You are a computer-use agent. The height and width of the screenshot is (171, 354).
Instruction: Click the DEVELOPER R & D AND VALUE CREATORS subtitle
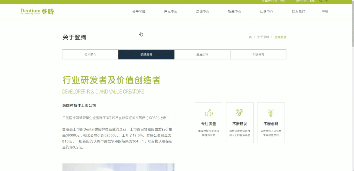point(103,92)
